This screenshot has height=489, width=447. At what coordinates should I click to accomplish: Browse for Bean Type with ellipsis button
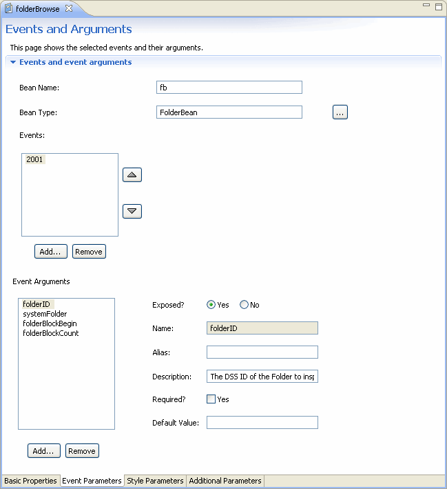point(340,112)
